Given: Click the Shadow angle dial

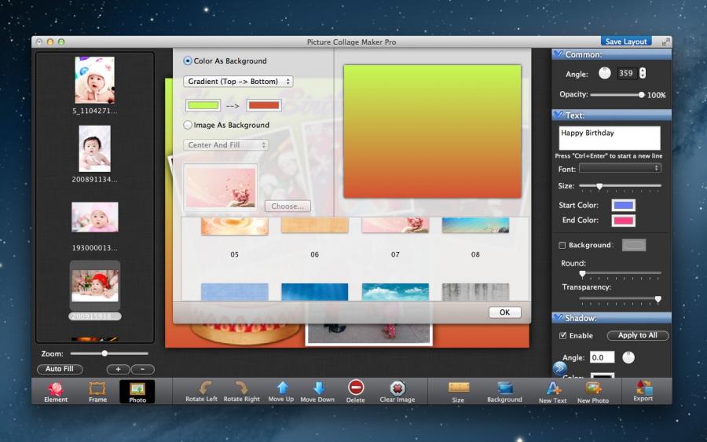Looking at the screenshot, I should tap(628, 357).
